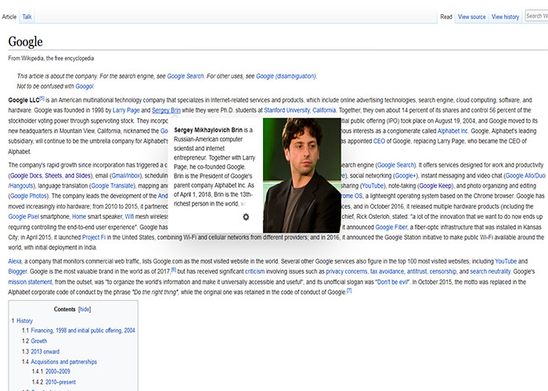
Task: Open the Don't be evil link
Action: [x=392, y=282]
